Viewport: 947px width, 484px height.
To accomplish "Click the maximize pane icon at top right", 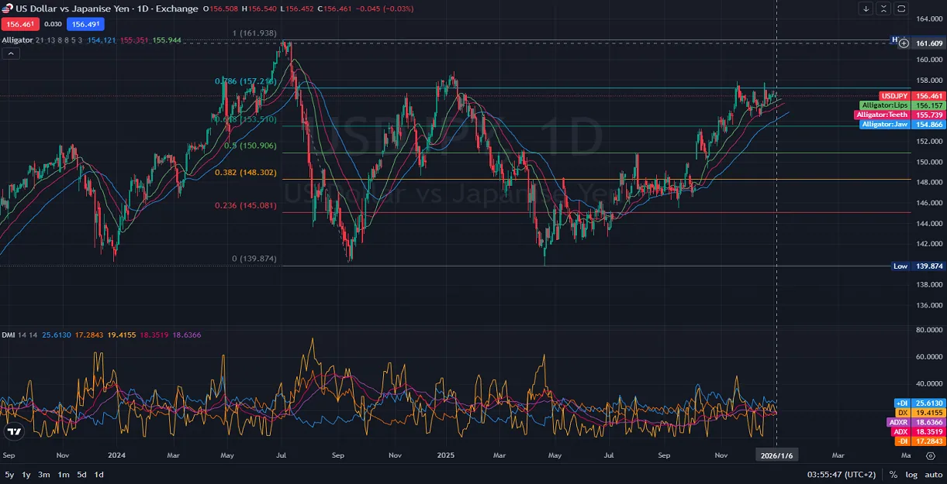I will 901,9.
